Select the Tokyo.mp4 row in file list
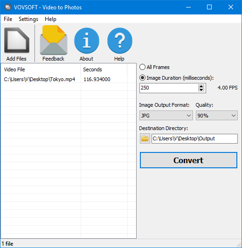The height and width of the screenshot is (248, 242). 69,79
